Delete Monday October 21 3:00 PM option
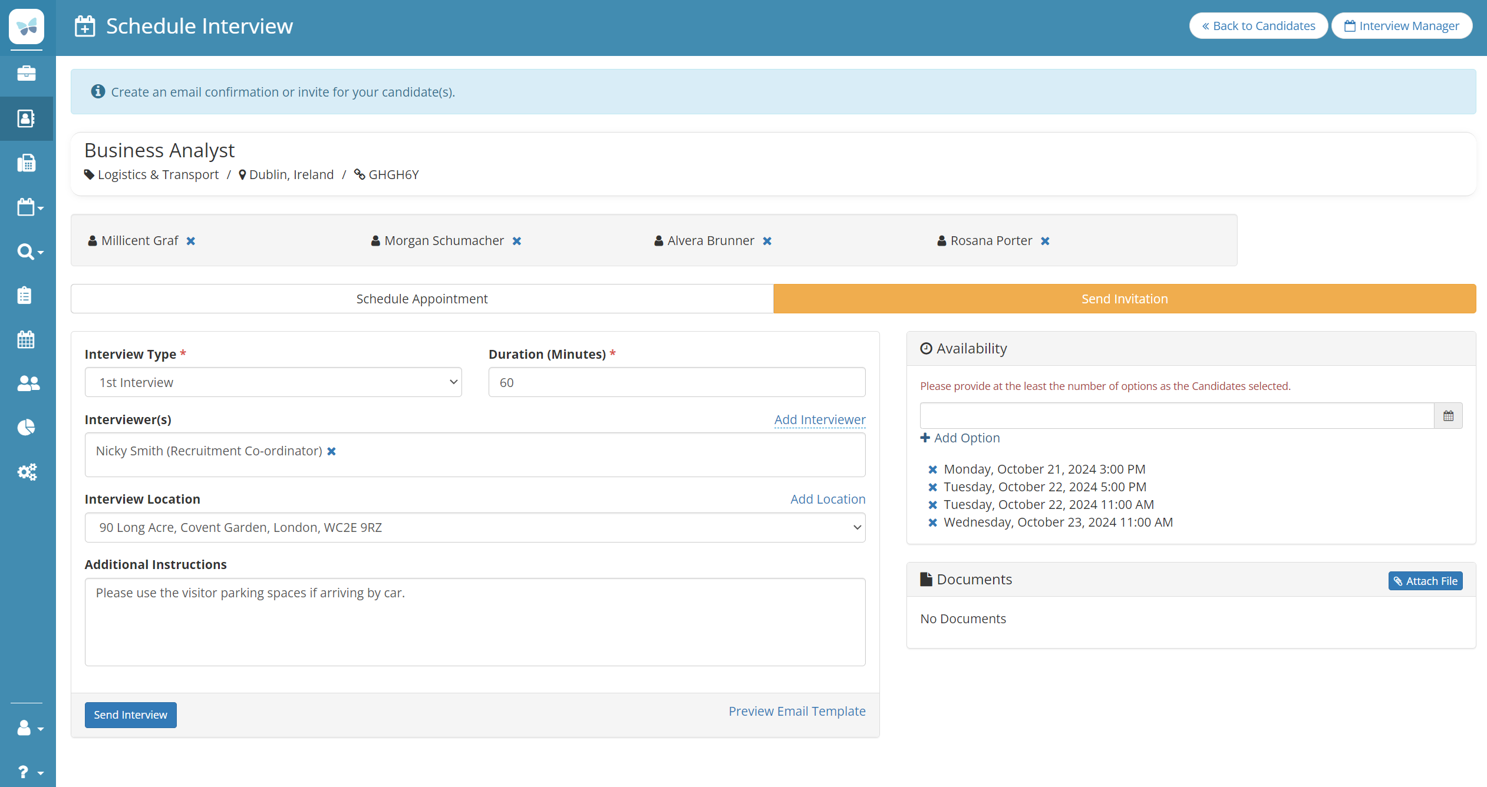Image resolution: width=1487 pixels, height=787 pixels. (x=932, y=469)
